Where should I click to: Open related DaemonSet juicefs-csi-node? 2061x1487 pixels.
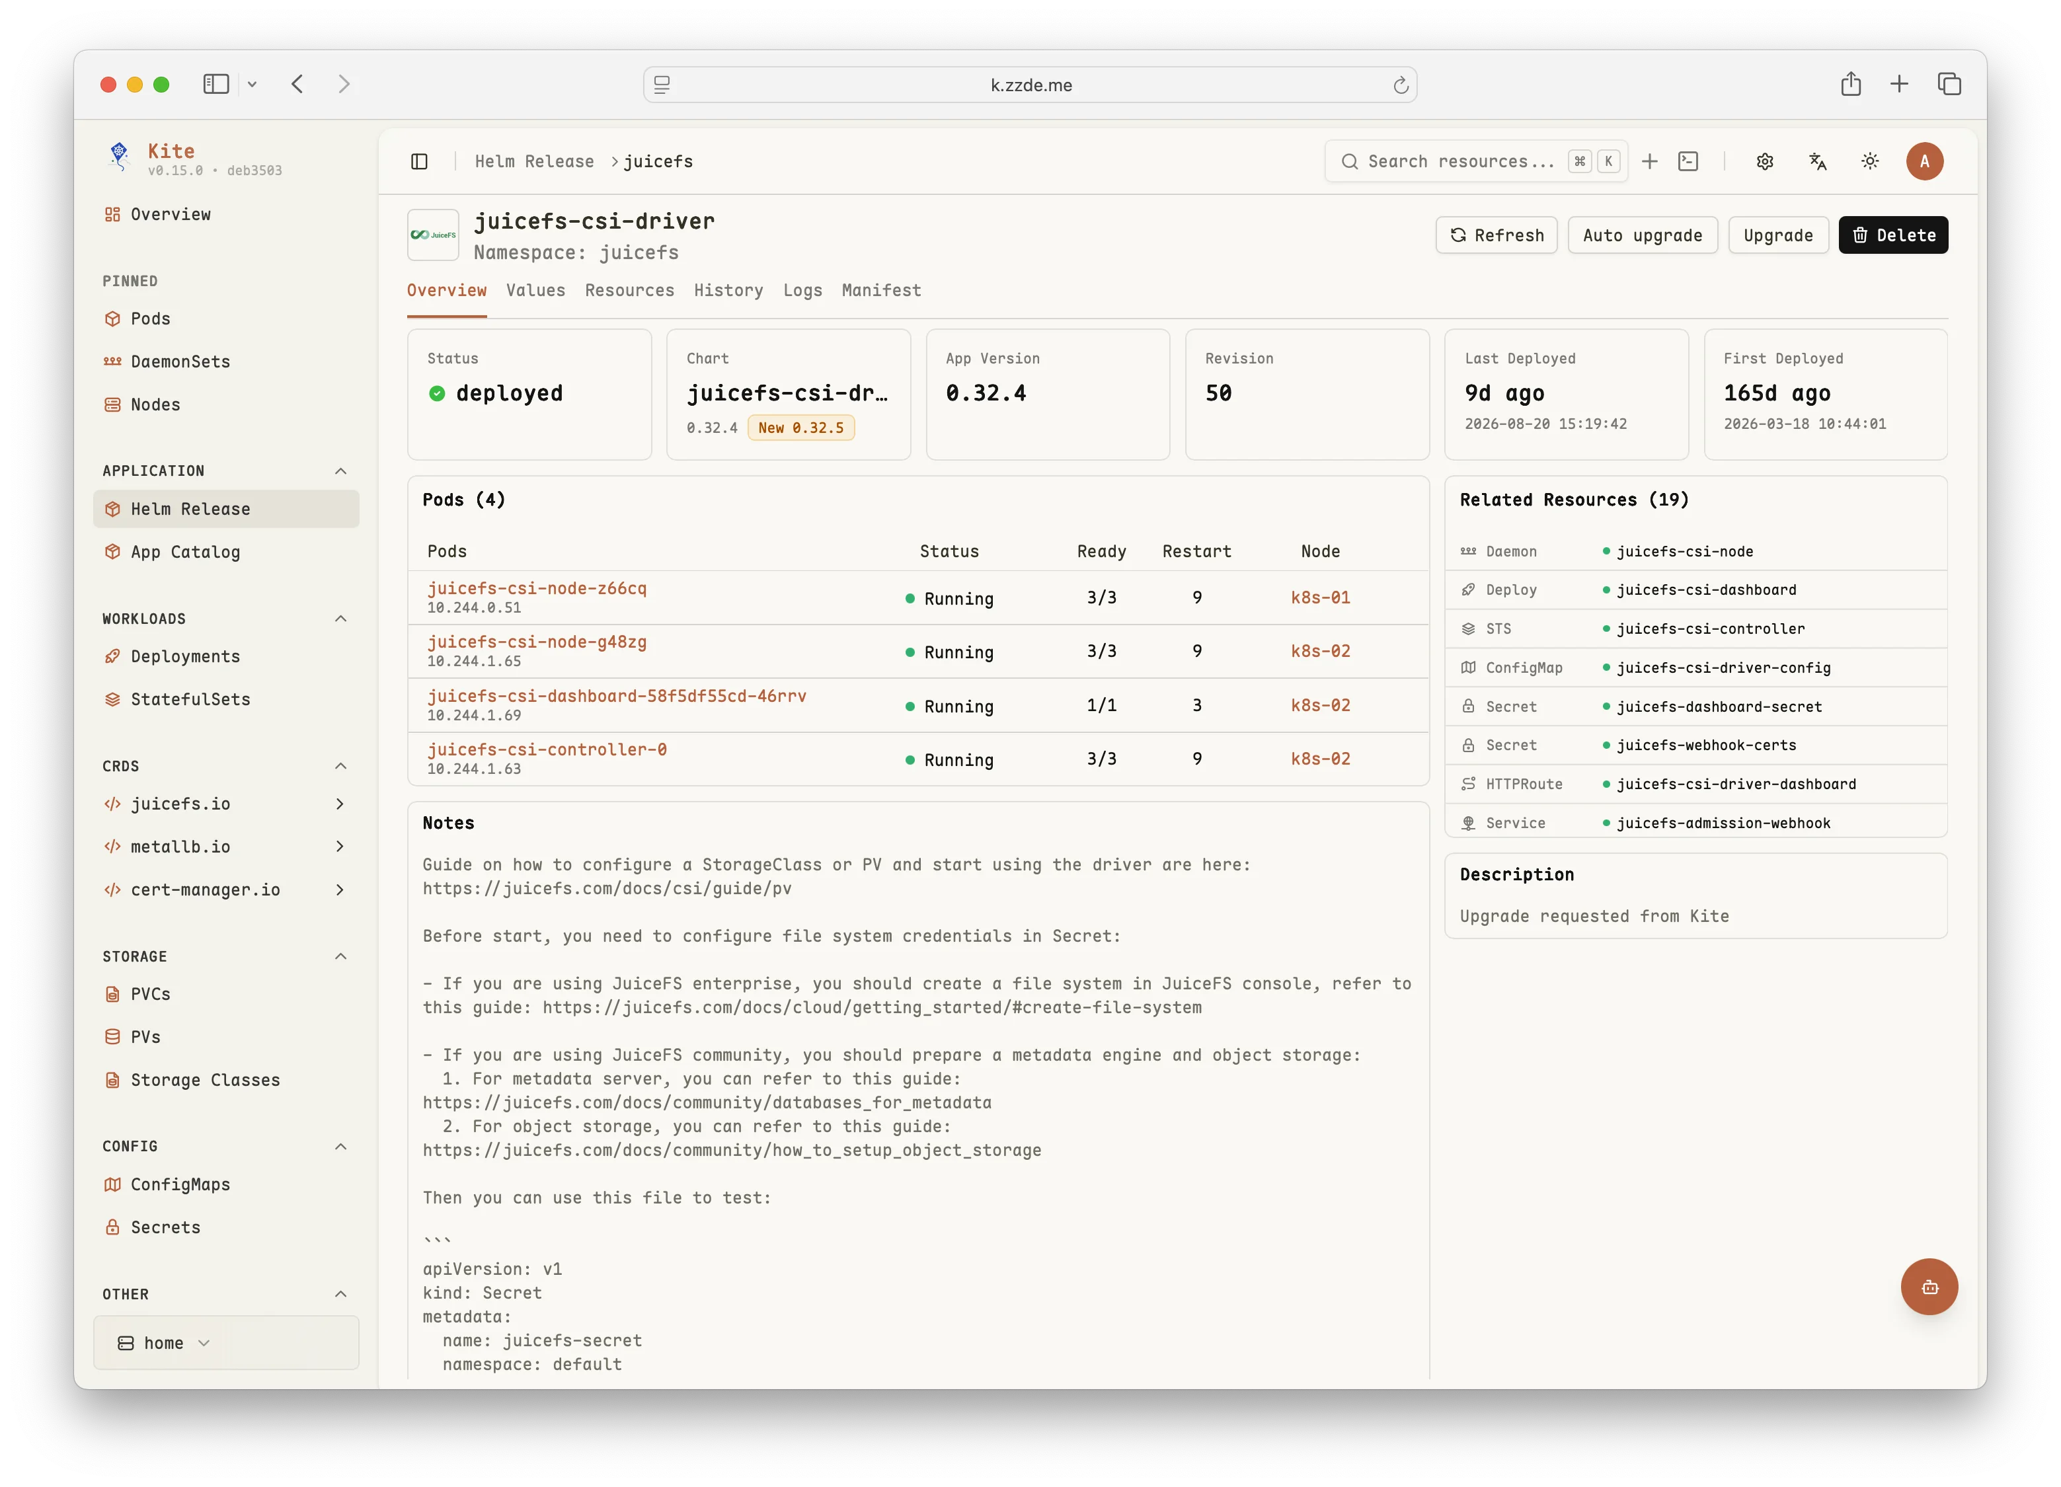[x=1684, y=551]
